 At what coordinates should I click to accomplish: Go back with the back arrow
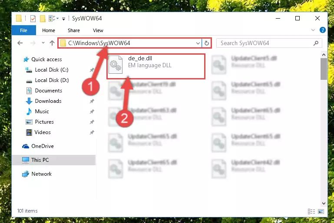(x=20, y=43)
